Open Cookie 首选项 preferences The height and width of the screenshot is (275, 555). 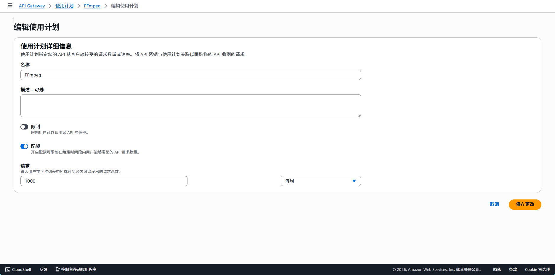tap(537, 269)
